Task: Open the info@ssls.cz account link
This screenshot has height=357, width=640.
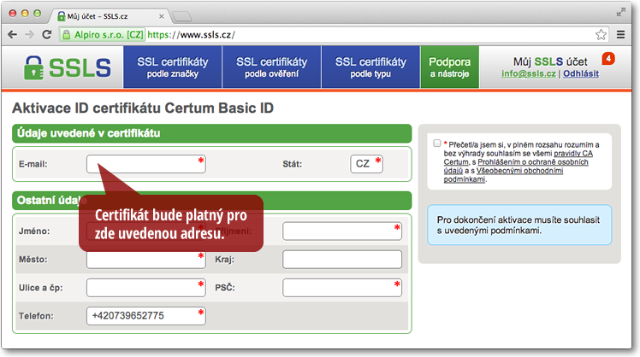Action: tap(529, 74)
